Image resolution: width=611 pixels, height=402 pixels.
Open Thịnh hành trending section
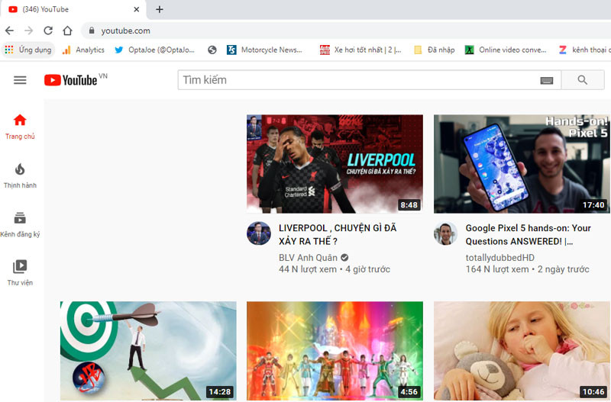point(20,176)
